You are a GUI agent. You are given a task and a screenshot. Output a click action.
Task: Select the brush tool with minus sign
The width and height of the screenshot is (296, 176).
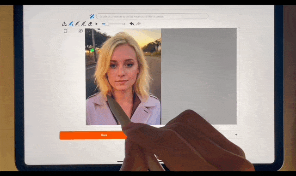77,24
